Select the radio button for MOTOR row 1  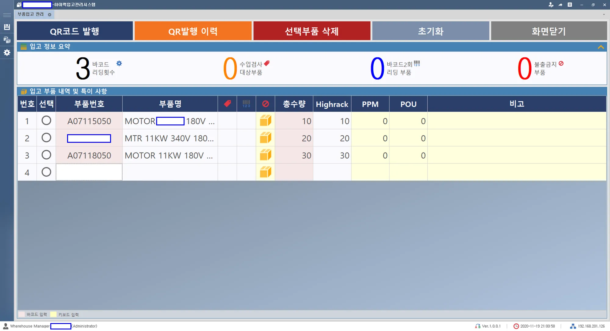pos(46,120)
